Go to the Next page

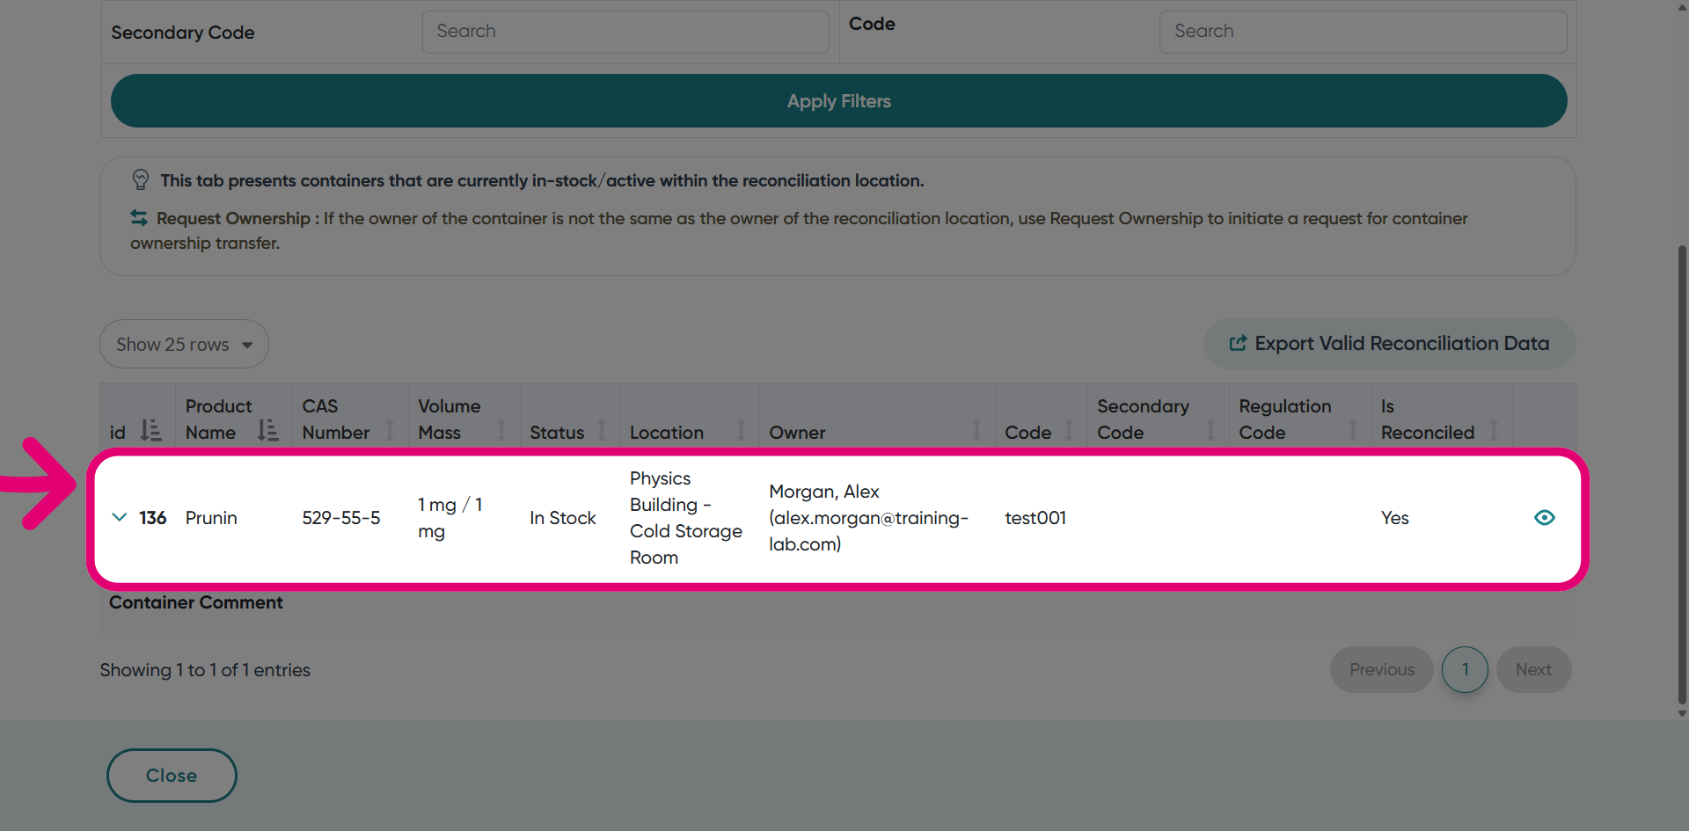coord(1533,670)
